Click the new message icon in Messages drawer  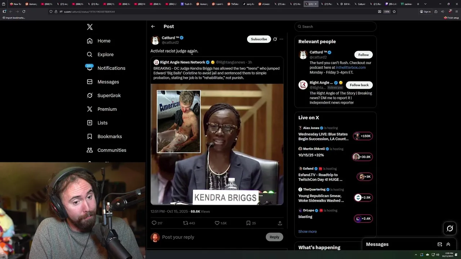point(440,244)
